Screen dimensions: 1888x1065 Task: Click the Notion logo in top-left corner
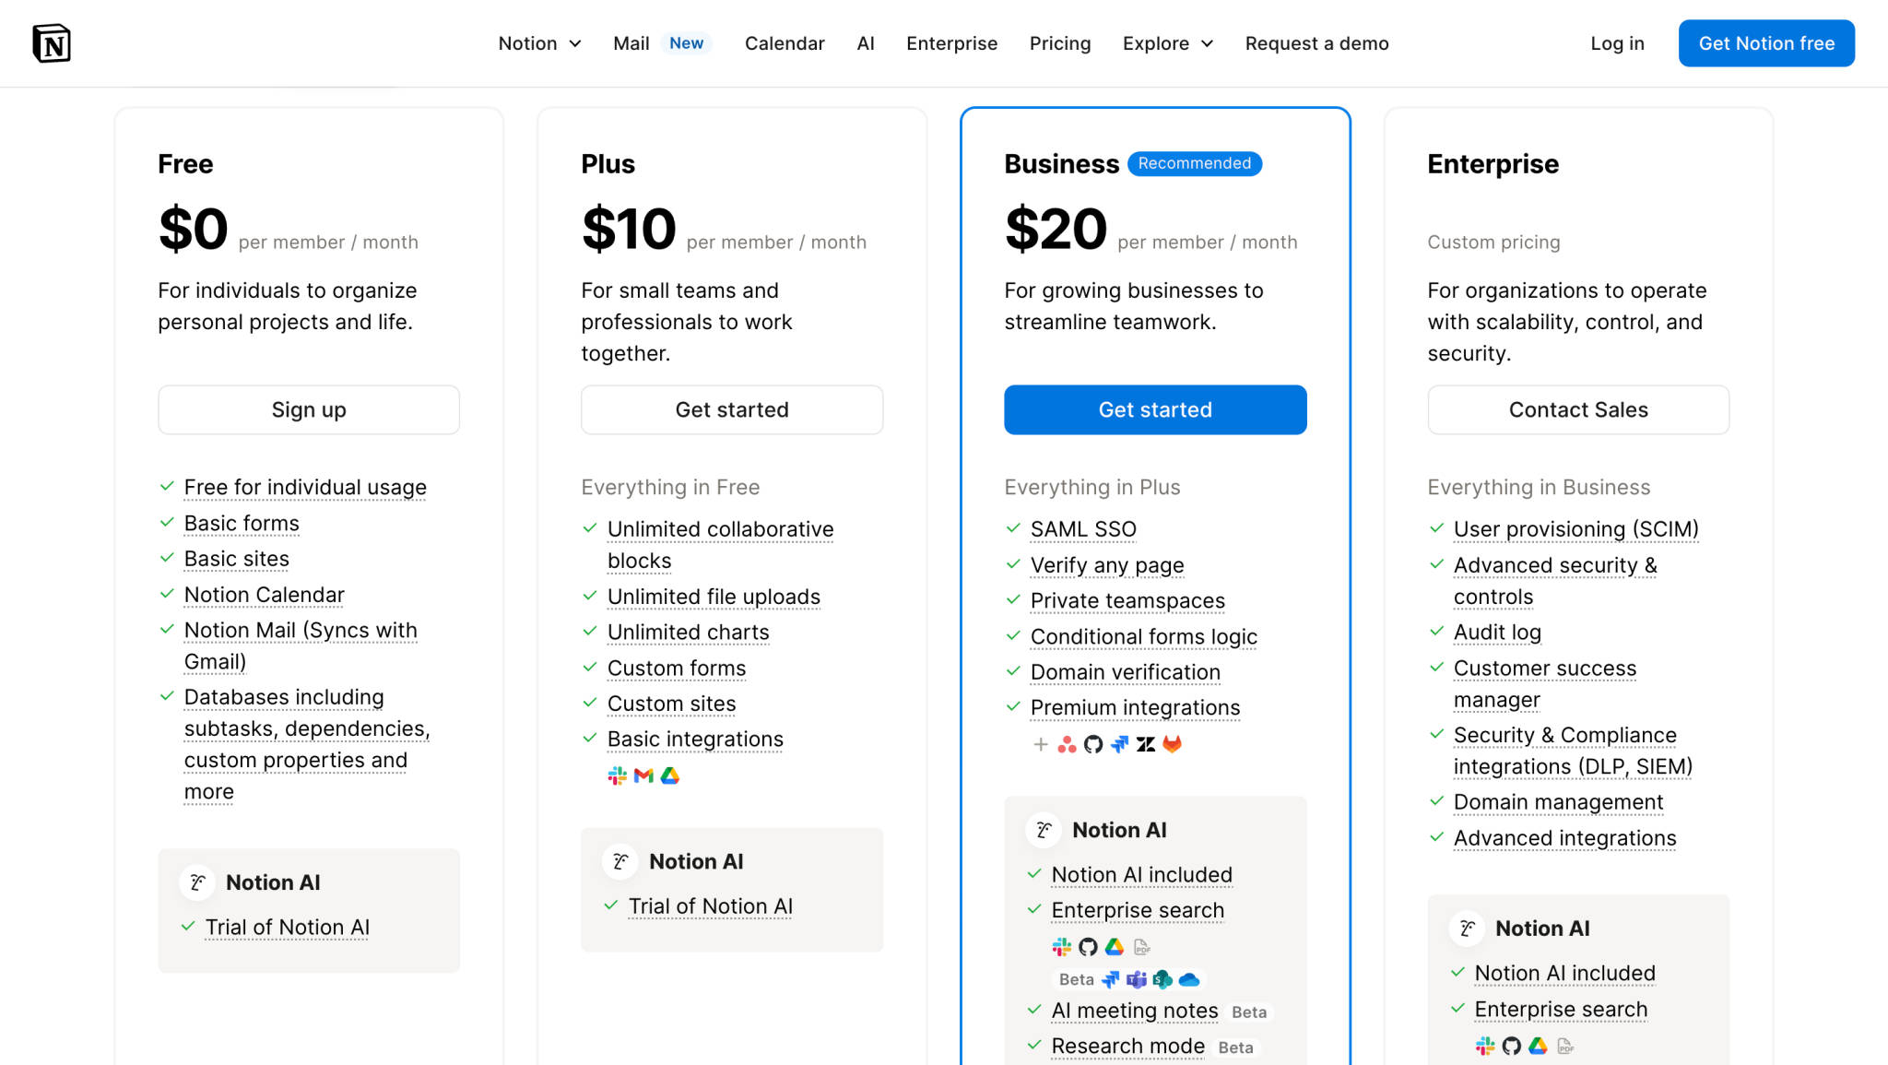pos(53,42)
